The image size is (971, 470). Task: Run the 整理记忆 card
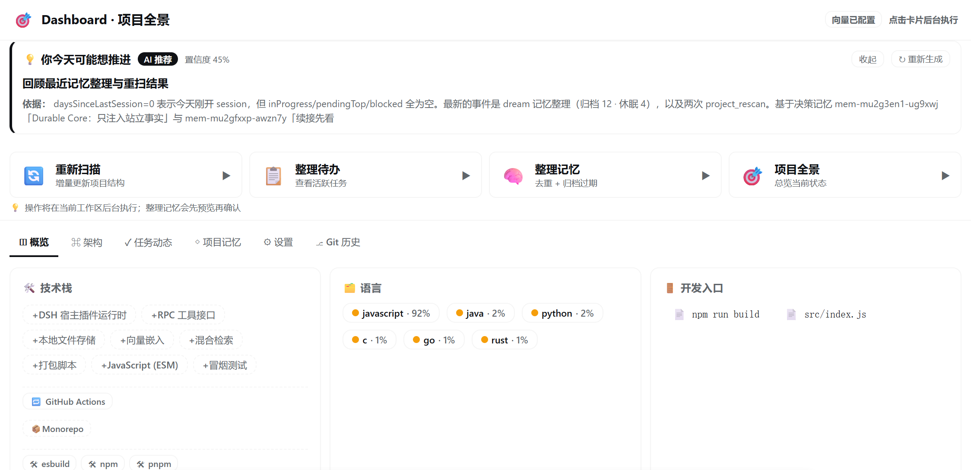click(x=605, y=175)
